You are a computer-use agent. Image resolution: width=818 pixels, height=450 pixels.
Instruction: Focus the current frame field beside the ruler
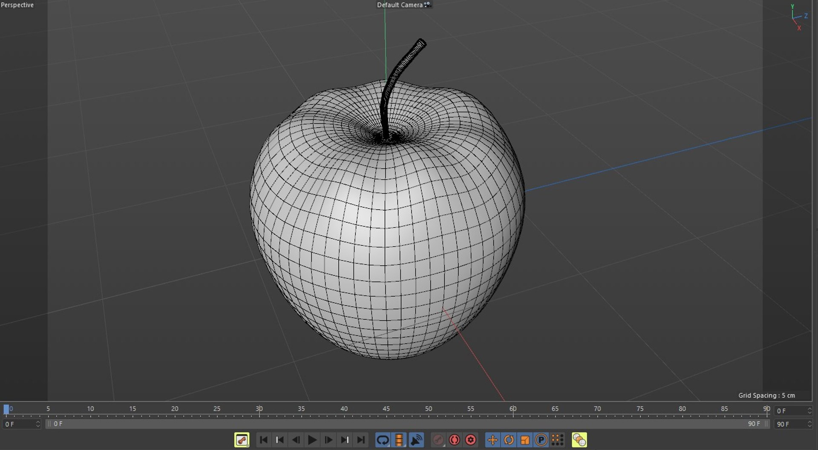click(793, 411)
